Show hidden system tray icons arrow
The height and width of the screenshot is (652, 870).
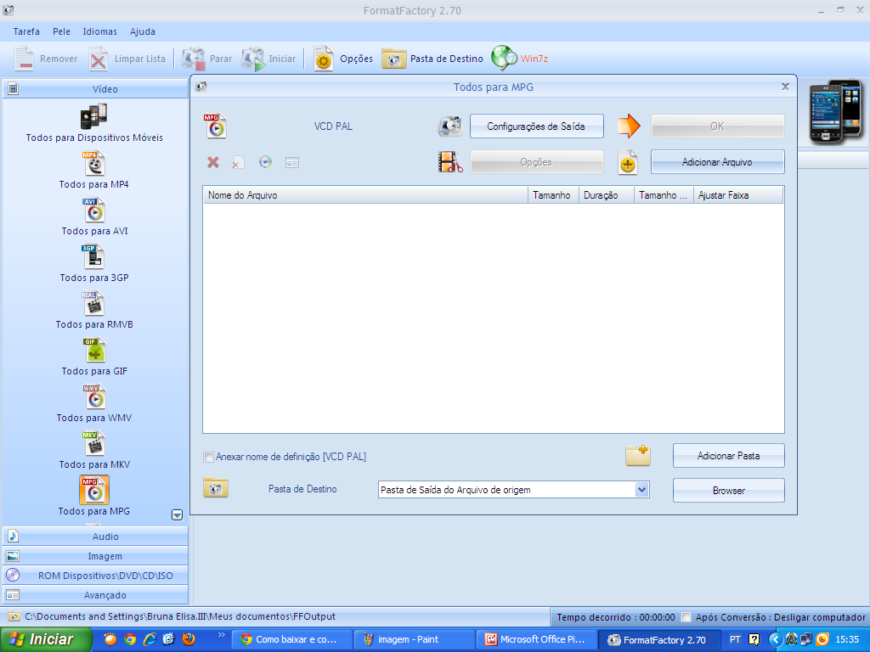tap(776, 639)
